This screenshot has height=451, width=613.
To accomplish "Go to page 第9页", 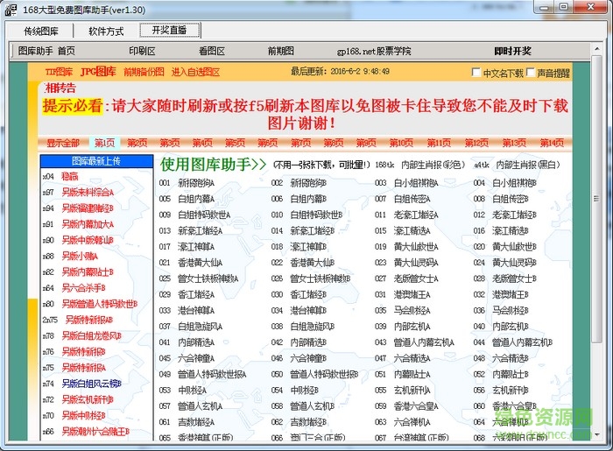I will pyautogui.click(x=366, y=143).
